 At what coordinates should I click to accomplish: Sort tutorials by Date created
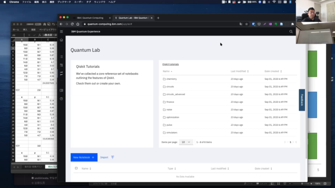273,71
